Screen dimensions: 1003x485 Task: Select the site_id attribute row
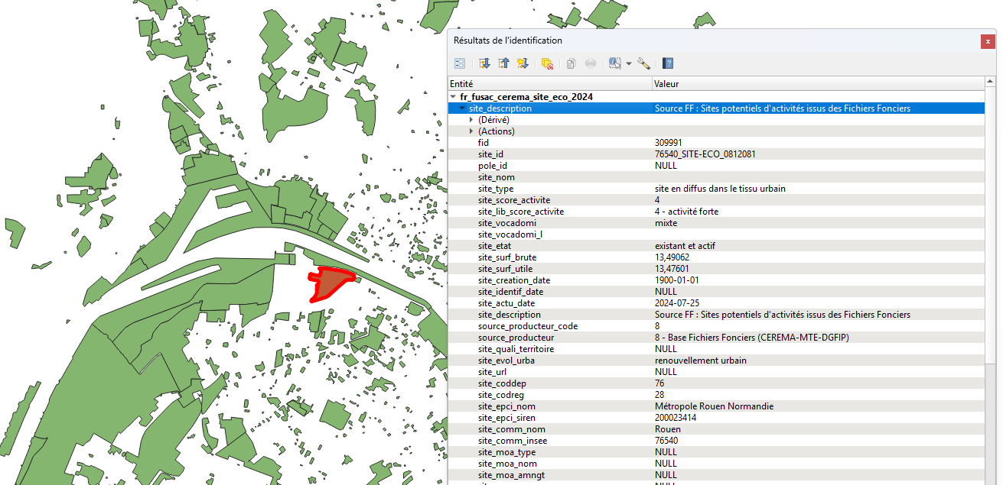490,154
